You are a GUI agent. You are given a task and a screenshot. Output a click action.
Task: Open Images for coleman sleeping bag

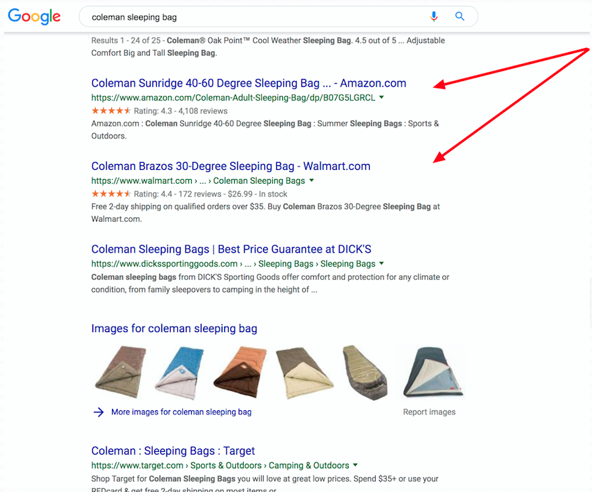[x=174, y=328]
